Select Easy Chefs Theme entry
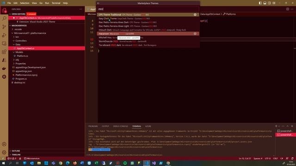 148,18
